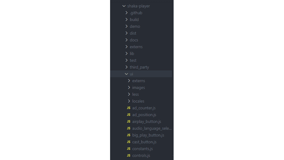The height and width of the screenshot is (160, 284).
Task: Click JS icon beside constants.js
Action: click(129, 149)
